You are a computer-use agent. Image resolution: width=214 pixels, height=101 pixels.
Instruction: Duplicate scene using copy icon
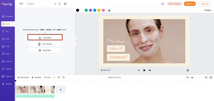tap(59, 77)
